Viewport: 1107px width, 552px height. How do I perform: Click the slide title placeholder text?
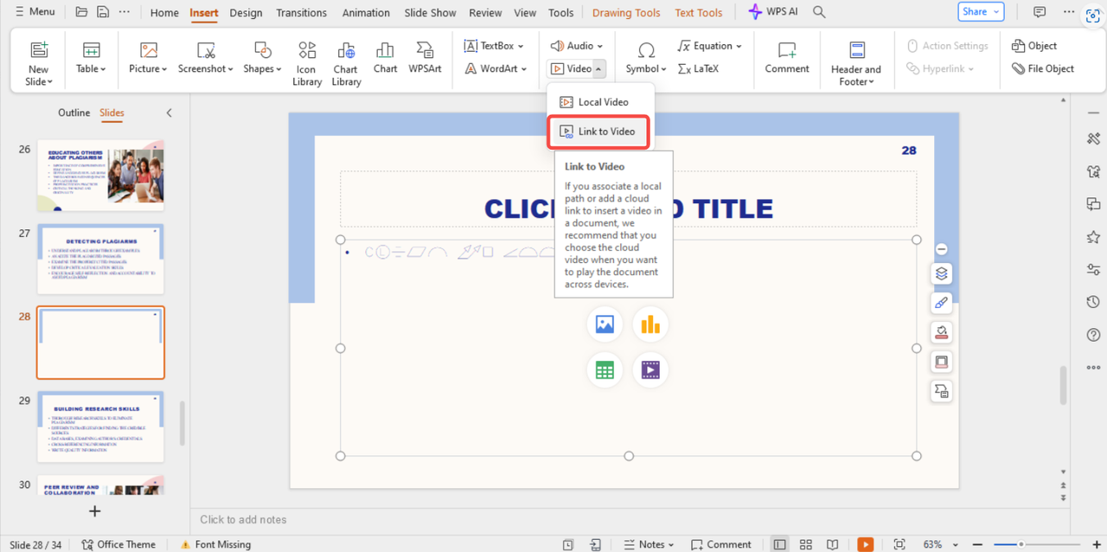(629, 209)
